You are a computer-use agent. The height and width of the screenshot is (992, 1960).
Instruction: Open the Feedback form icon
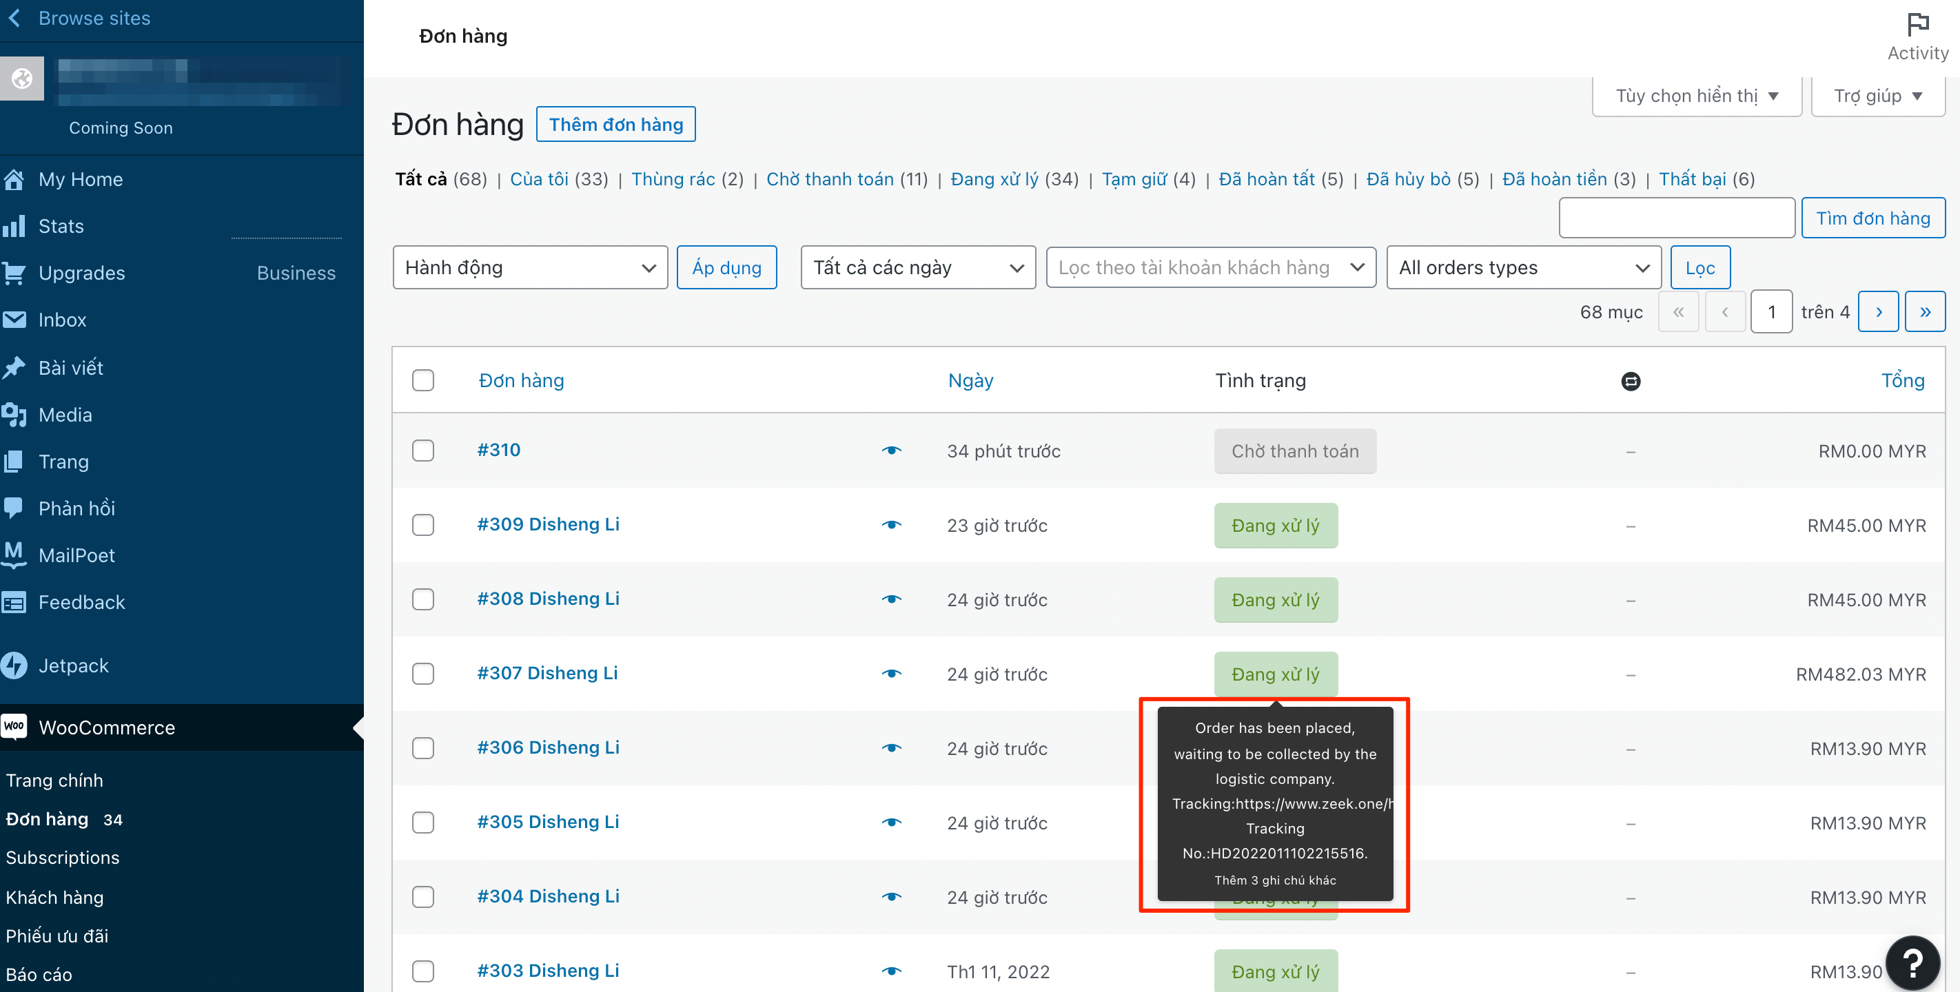click(x=14, y=603)
